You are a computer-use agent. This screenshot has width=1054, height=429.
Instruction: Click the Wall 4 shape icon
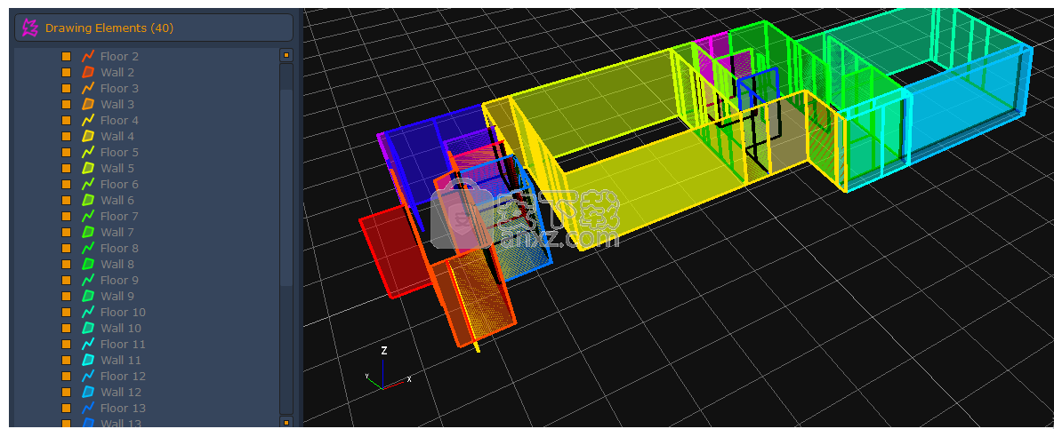[x=87, y=136]
